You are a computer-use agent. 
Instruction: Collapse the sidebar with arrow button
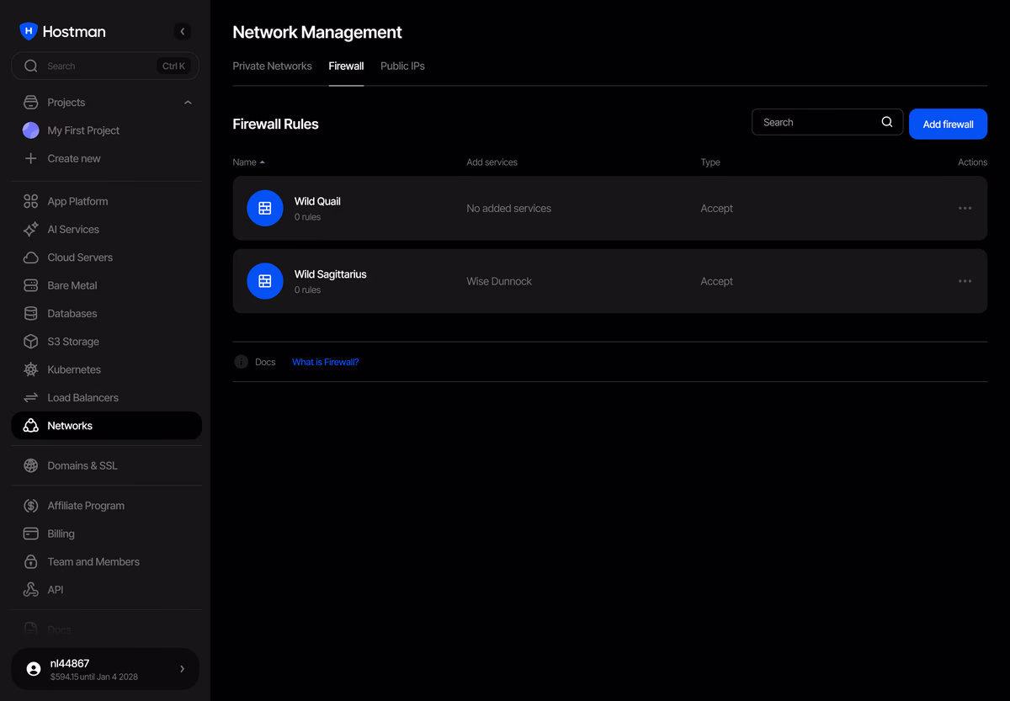[183, 31]
